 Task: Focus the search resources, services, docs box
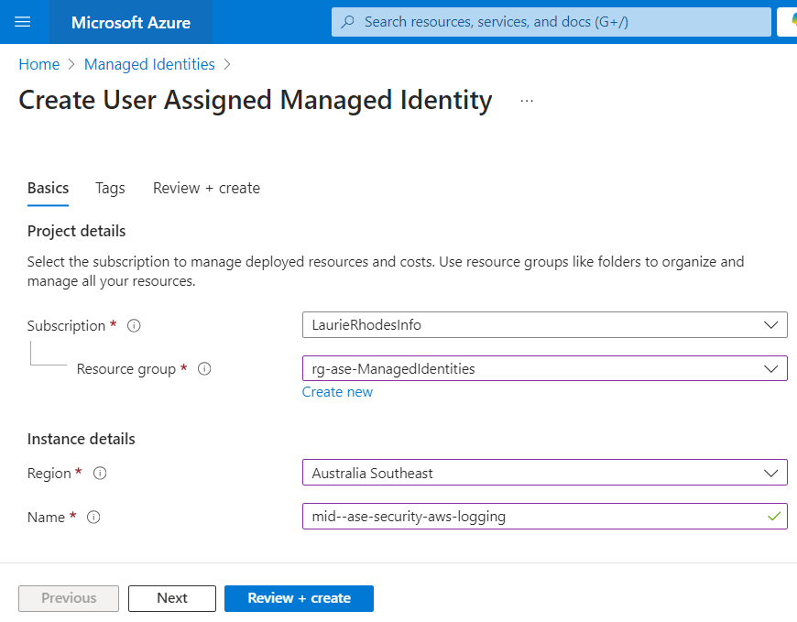551,22
